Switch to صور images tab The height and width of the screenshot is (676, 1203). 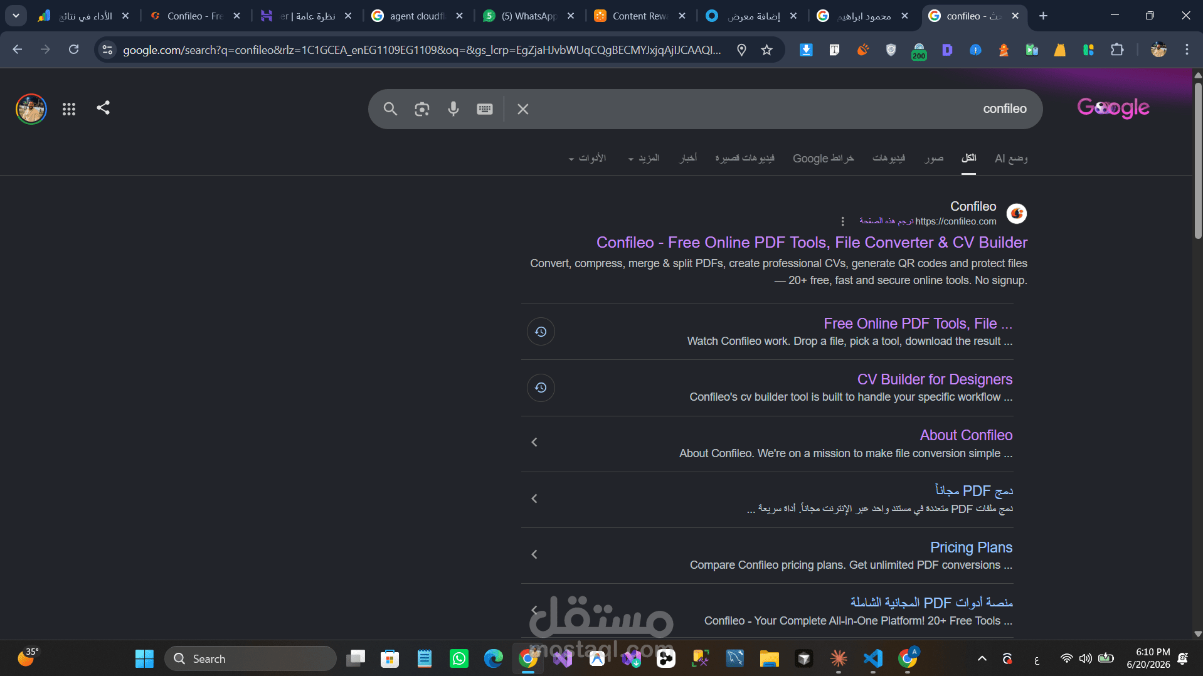point(934,158)
